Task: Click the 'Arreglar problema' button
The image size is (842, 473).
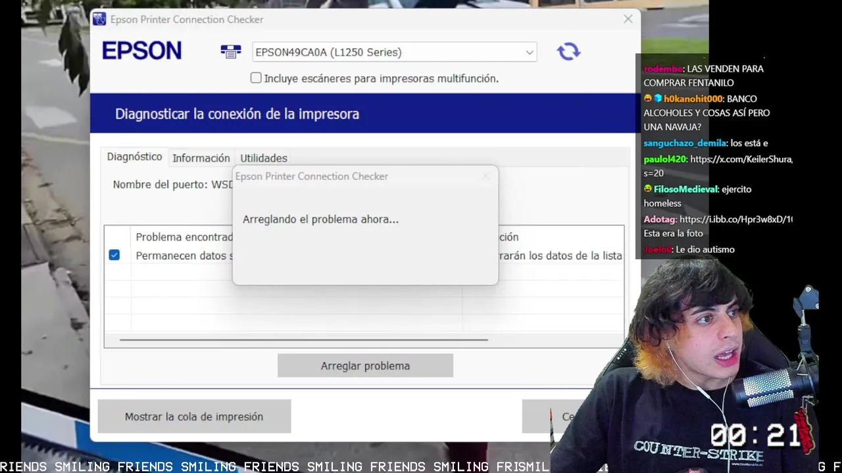Action: pos(365,366)
